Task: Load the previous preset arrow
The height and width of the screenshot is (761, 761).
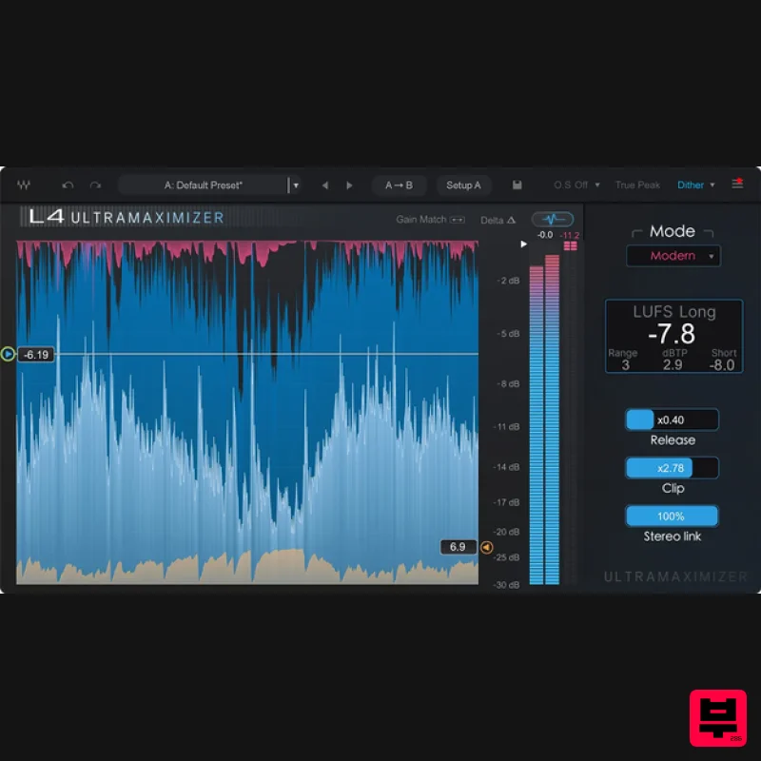Action: (325, 185)
